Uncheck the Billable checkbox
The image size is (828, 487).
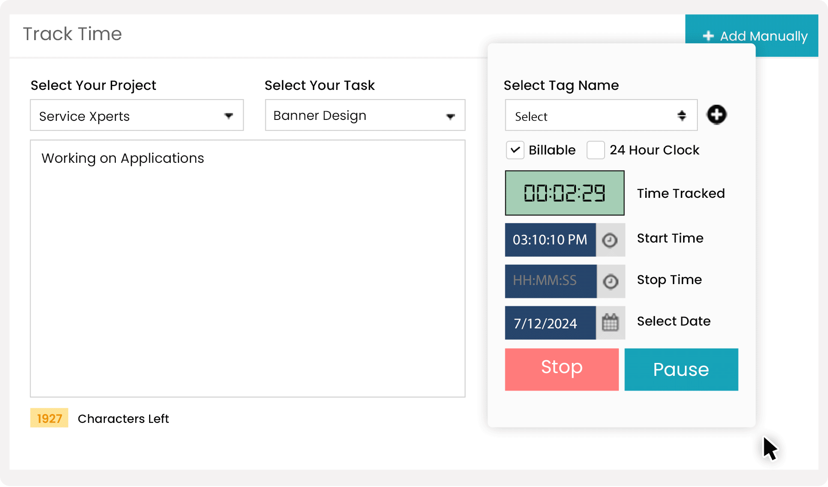click(515, 150)
